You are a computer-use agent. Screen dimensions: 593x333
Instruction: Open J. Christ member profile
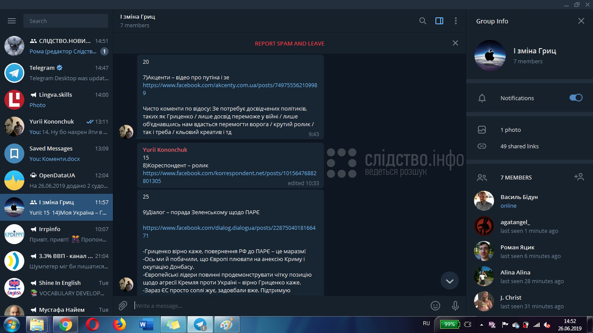(x=530, y=301)
